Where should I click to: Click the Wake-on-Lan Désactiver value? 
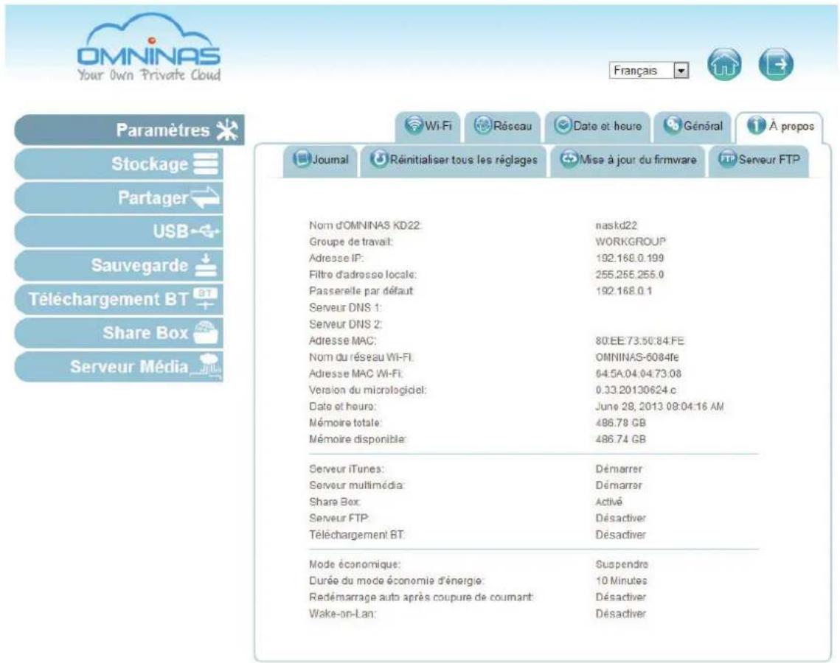click(x=620, y=614)
